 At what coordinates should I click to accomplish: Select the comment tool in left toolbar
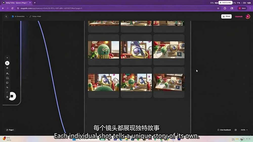(7, 83)
